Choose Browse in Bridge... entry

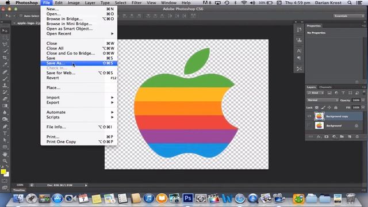click(x=79, y=19)
